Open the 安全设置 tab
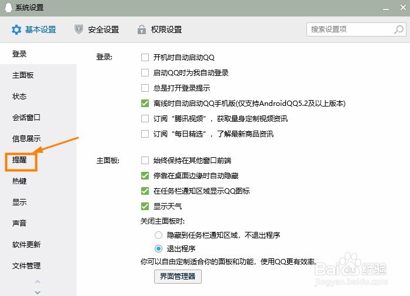This screenshot has width=410, height=296. tap(96, 29)
